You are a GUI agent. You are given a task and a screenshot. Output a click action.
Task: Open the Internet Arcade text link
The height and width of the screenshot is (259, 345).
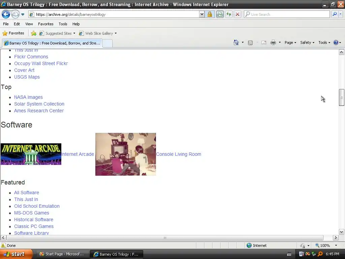(x=77, y=154)
